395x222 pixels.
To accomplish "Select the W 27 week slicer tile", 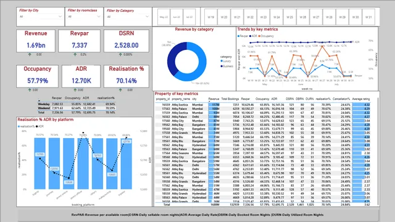I will click(316, 17).
